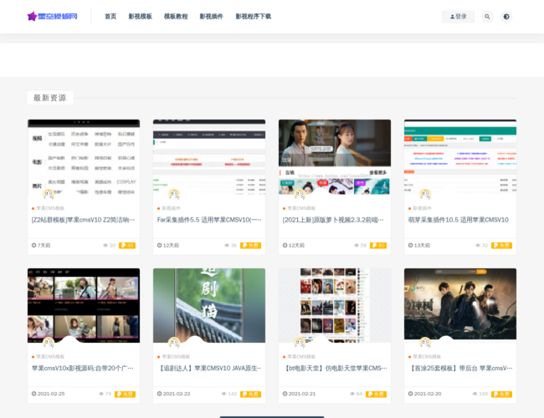The width and height of the screenshot is (544, 418).
Task: Click author avatar on the 萌芽采集插件10.5 card
Action: pyautogui.click(x=425, y=194)
